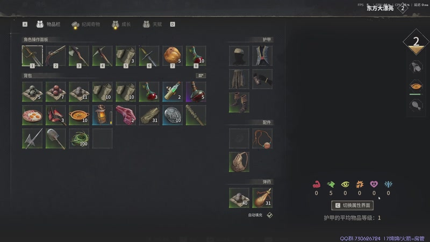Toggle the 自动填充 auto-fill checkbox
The width and height of the screenshot is (430, 242).
pos(270,215)
